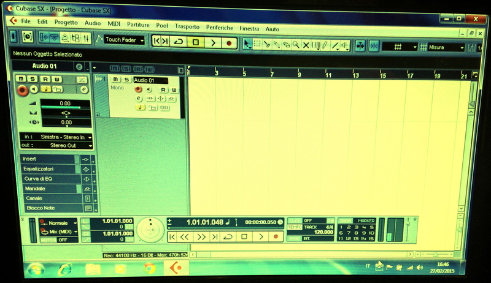Screen dimensions: 491x283
Task: Enable Write automation in the track list
Action: tap(174, 90)
